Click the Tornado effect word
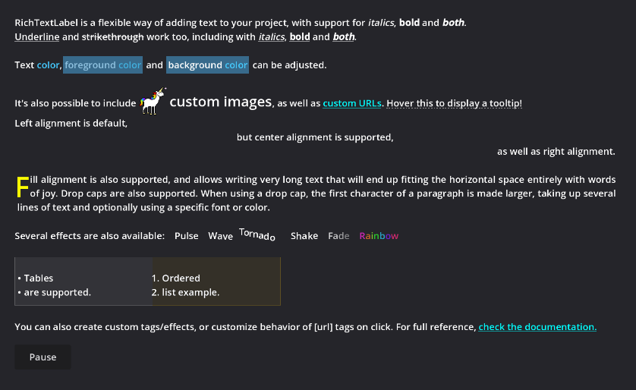 pos(257,234)
